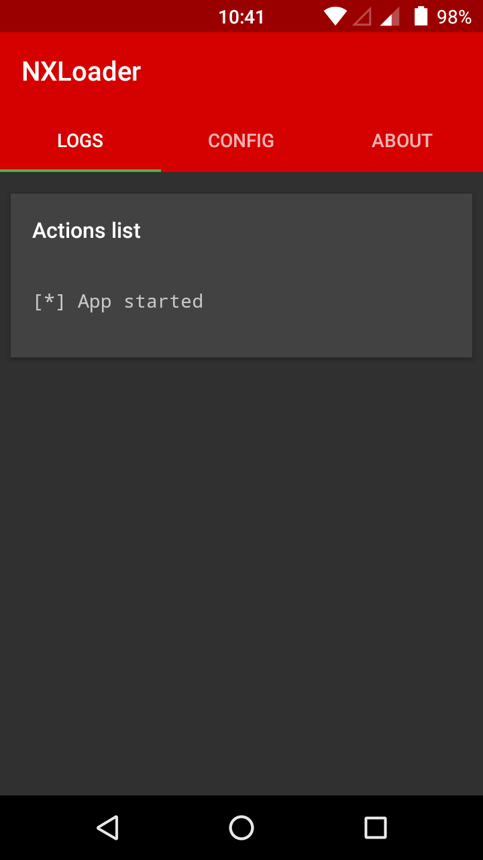Image resolution: width=483 pixels, height=860 pixels.
Task: Tap the green indicator under LOGS tab
Action: [80, 171]
